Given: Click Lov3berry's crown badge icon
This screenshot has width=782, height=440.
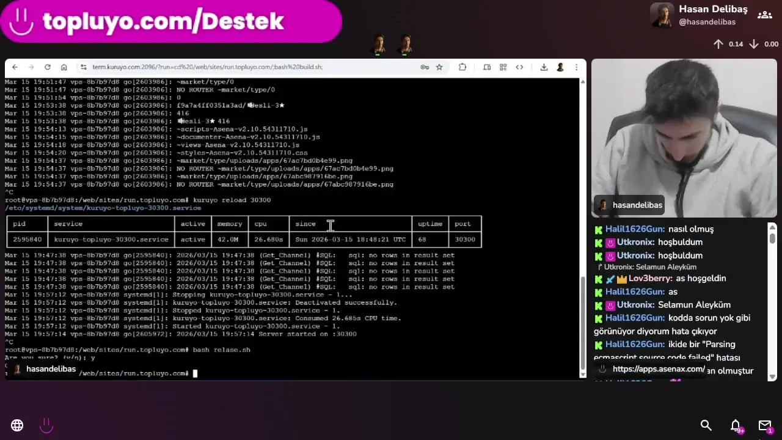Looking at the screenshot, I should [622, 279].
